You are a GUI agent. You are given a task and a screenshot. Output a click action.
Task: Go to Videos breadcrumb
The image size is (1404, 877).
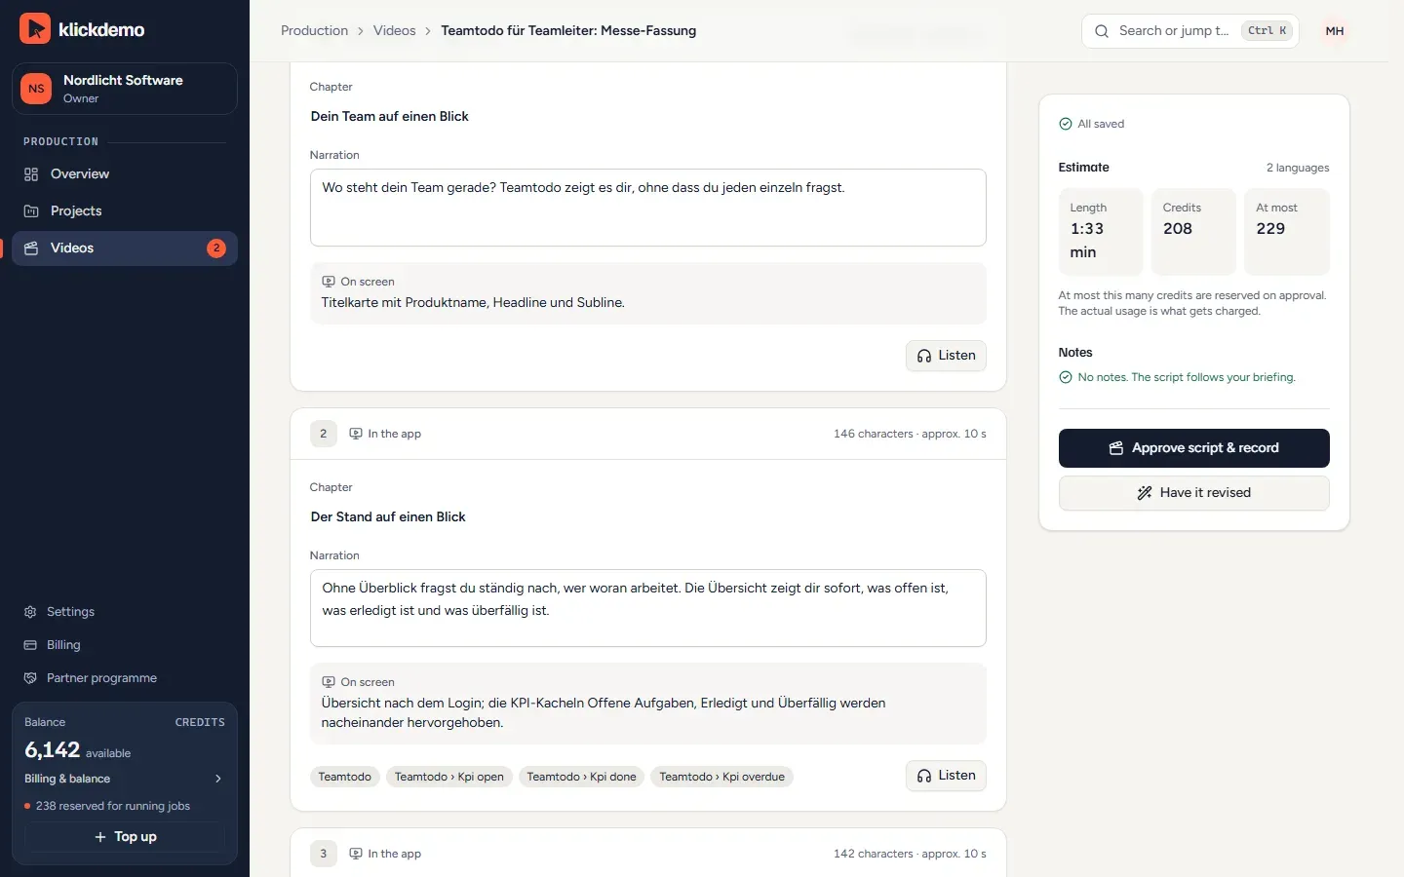pyautogui.click(x=394, y=30)
